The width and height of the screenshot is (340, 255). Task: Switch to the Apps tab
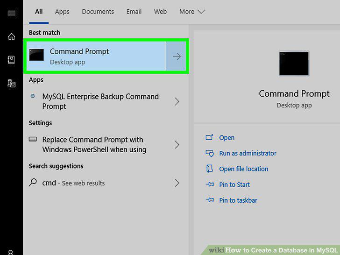[x=62, y=12]
